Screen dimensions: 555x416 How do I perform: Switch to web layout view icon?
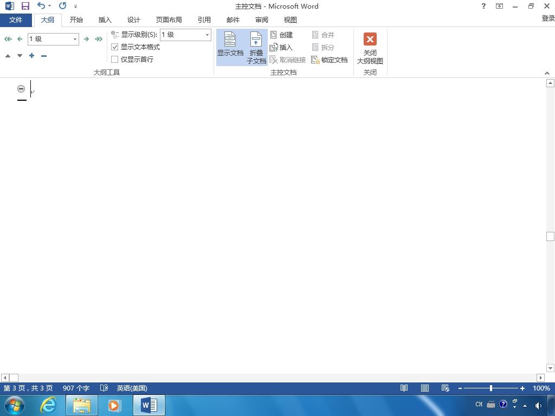(x=446, y=388)
